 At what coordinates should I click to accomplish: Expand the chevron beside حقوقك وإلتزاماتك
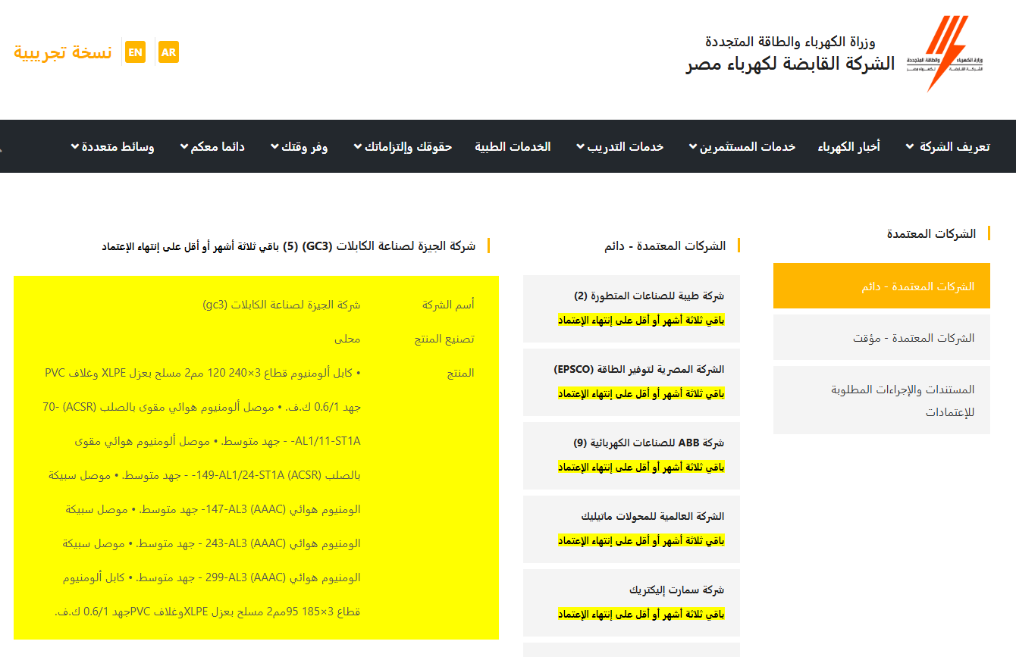point(358,146)
